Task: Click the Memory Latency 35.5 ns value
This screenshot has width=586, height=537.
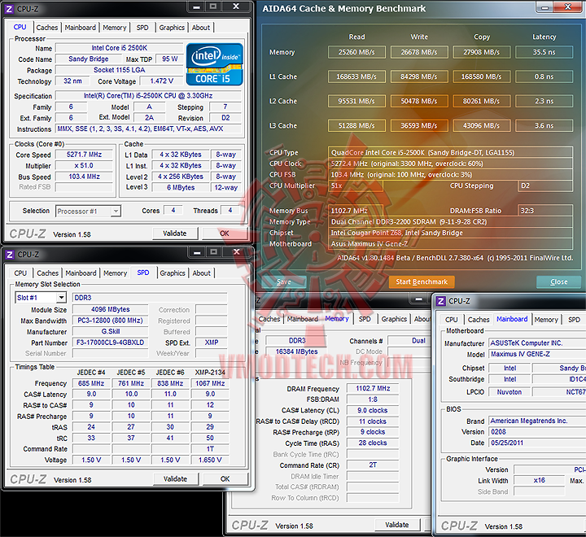Action: tap(544, 52)
